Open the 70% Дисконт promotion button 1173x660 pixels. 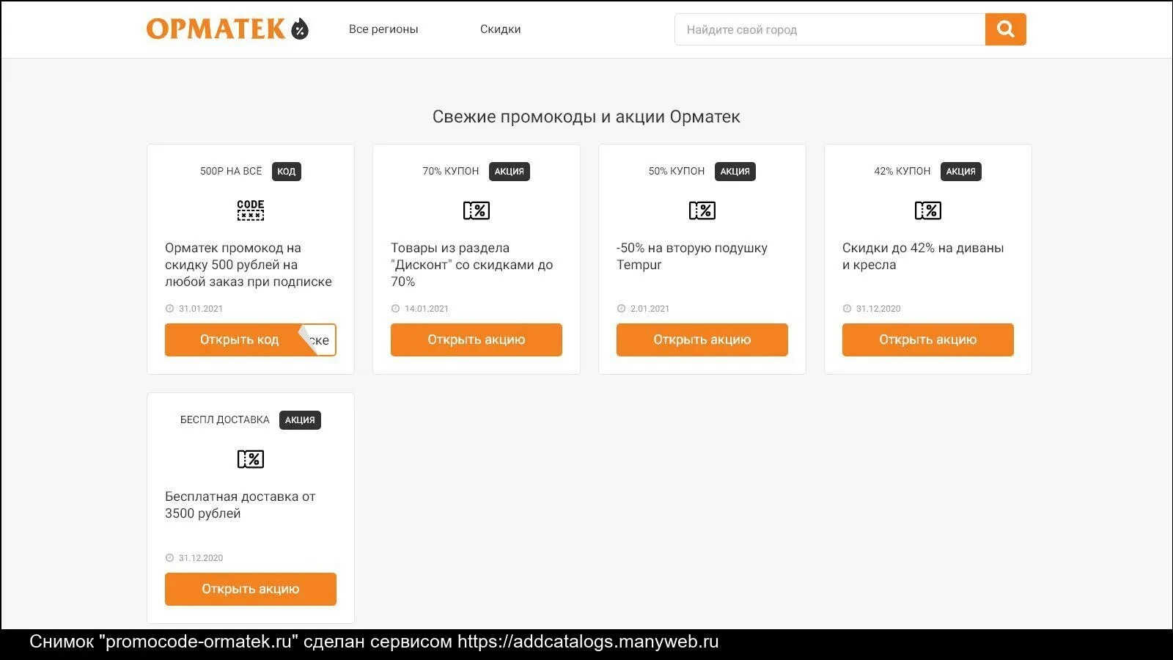click(477, 340)
